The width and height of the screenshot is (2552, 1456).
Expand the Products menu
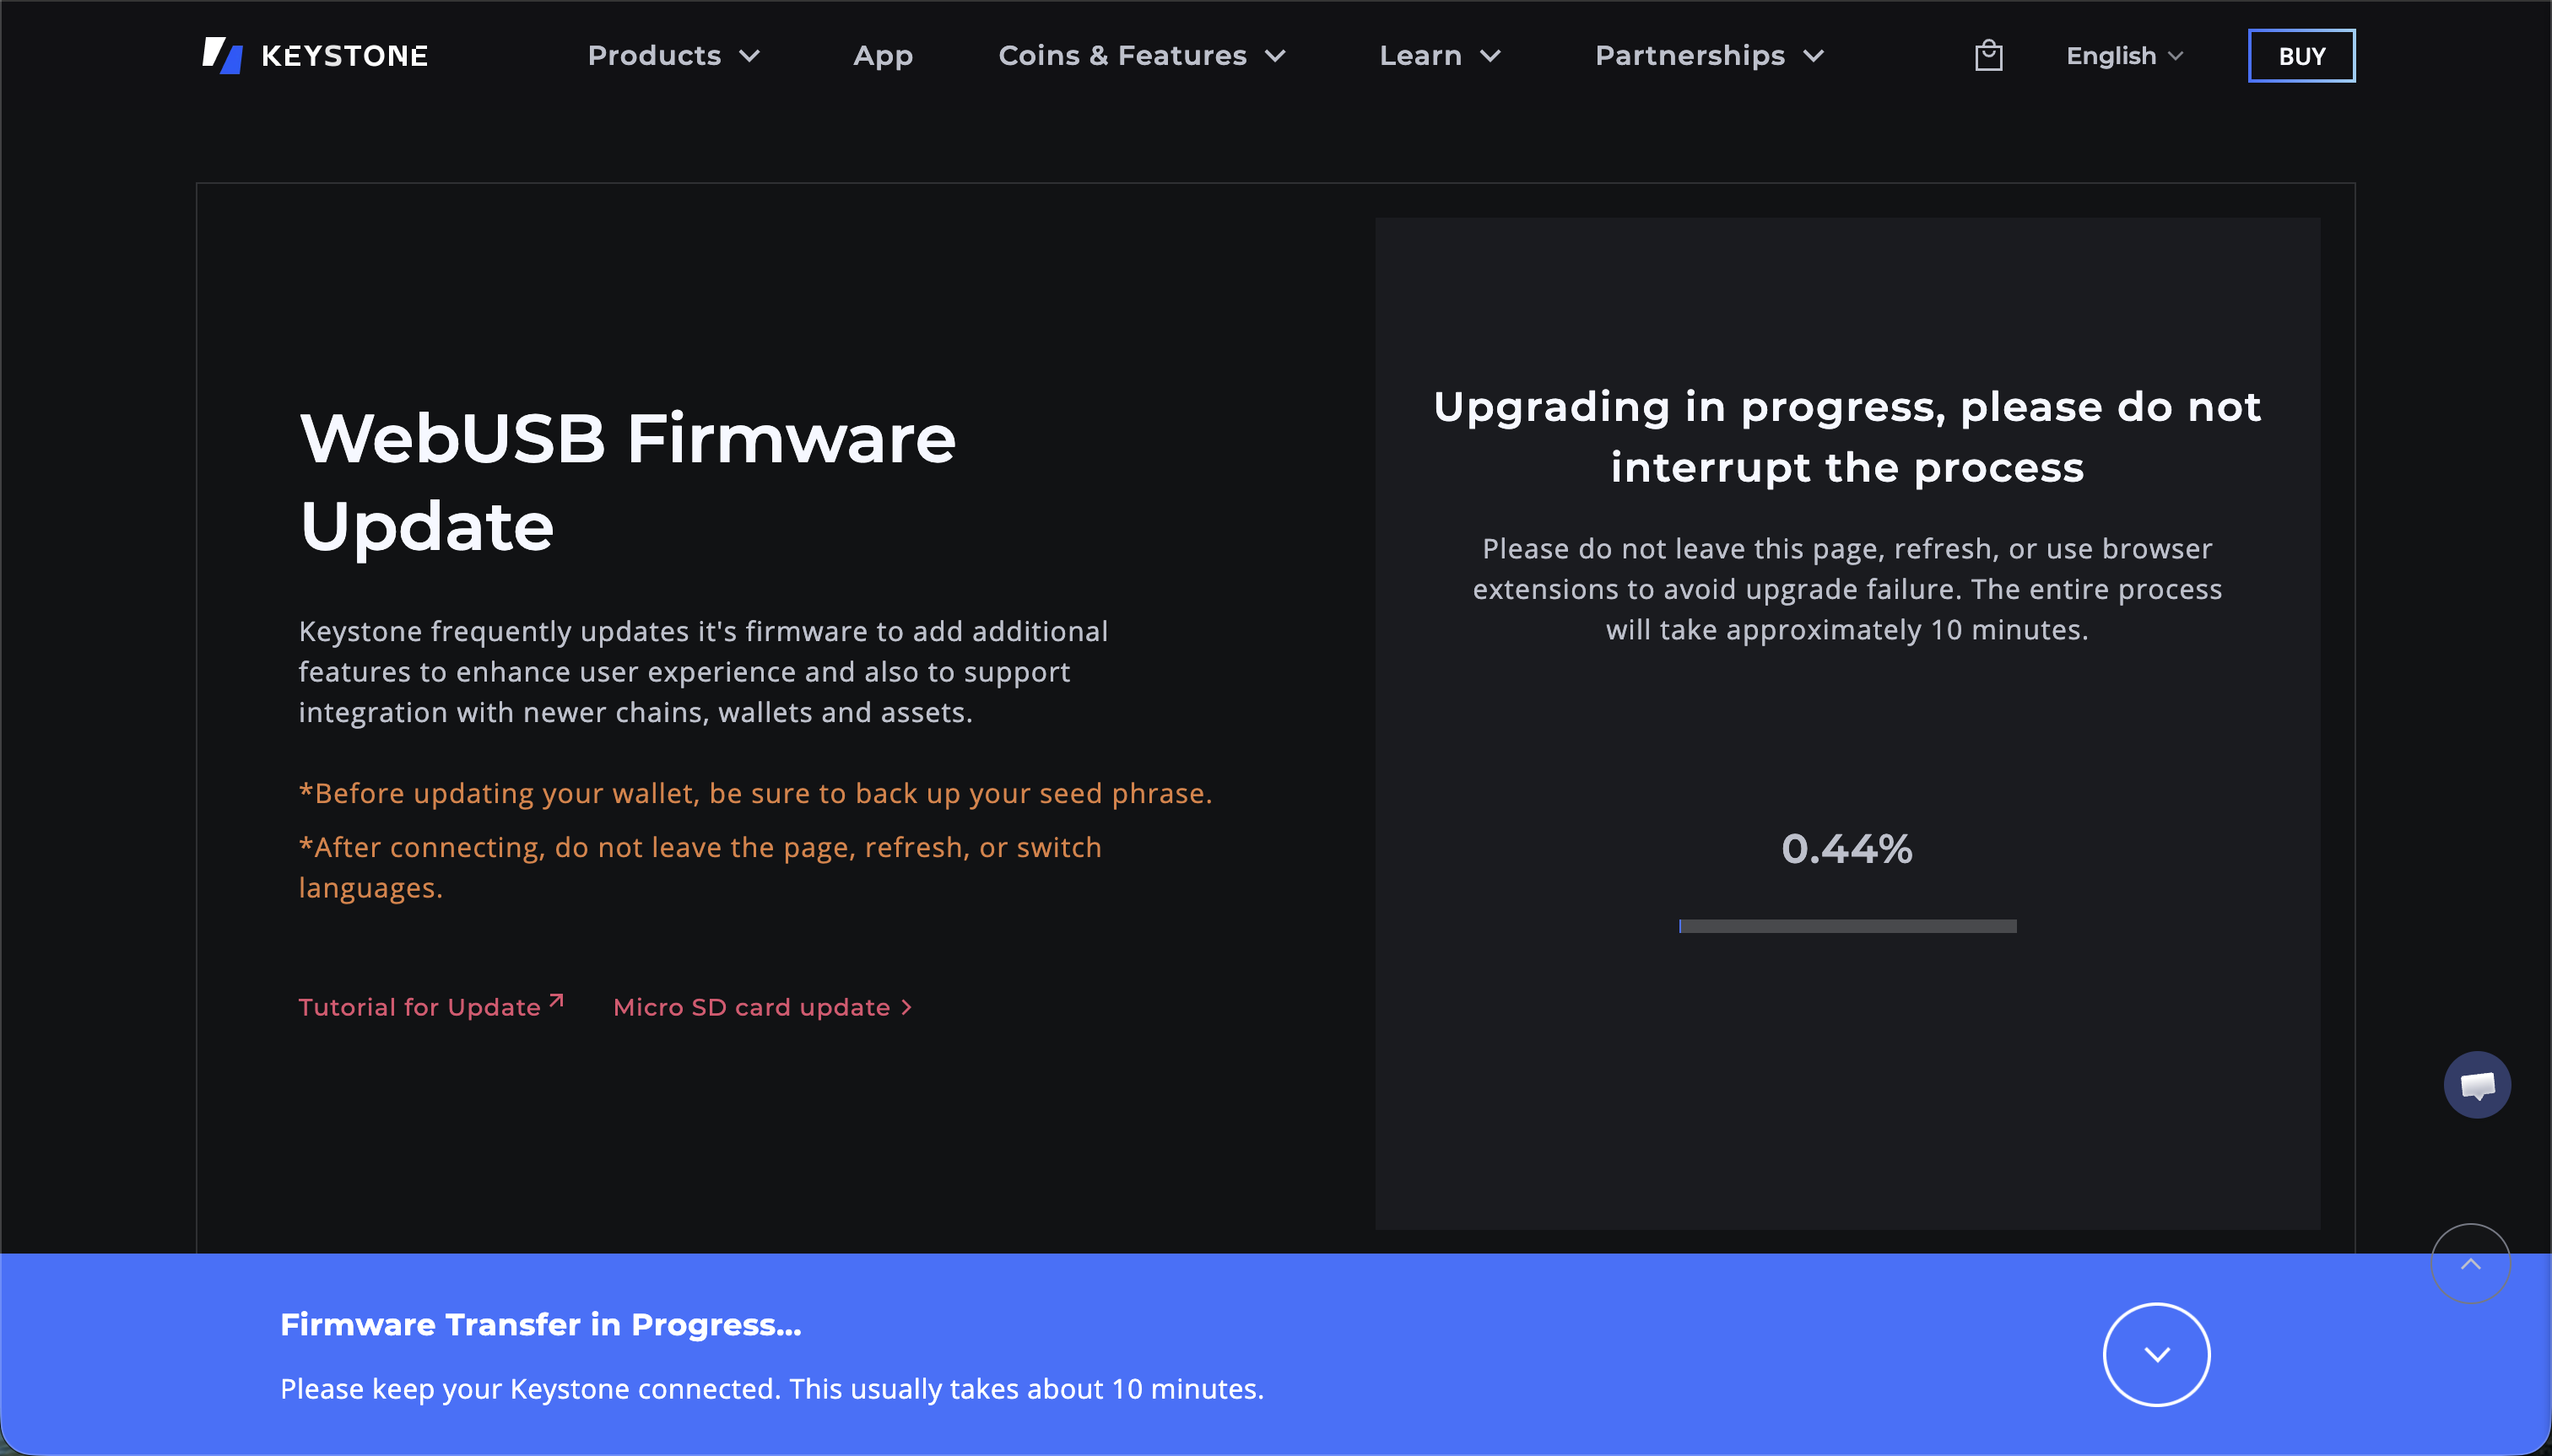(x=673, y=56)
